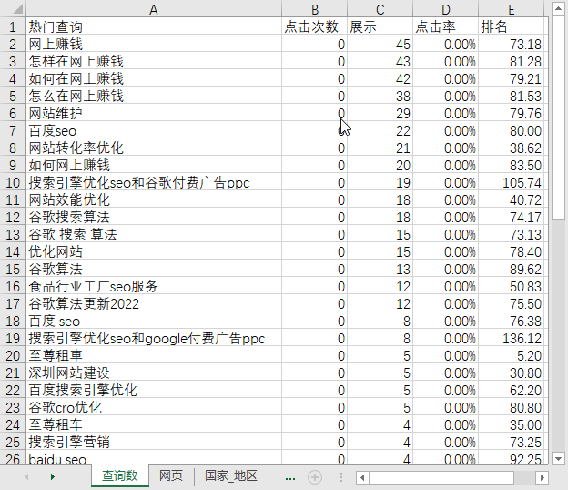Select the cell 网站效能优化
Screen dimensions: 568x490
(x=154, y=199)
